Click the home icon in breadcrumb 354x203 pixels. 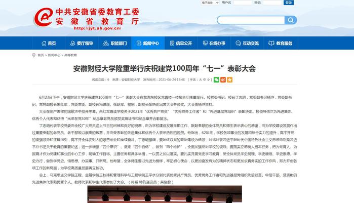(34, 55)
